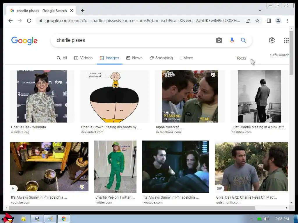This screenshot has height=223, width=298.
Task: Open the search Tools options
Action: [x=241, y=58]
